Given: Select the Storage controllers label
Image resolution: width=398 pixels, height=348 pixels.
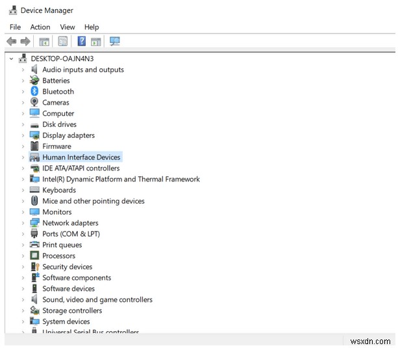Looking at the screenshot, I should (x=72, y=311).
